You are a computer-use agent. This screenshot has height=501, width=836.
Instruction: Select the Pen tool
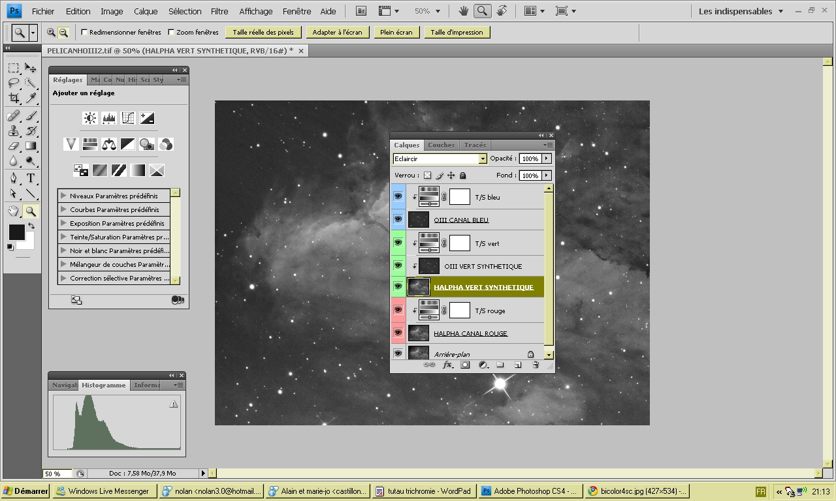point(13,178)
